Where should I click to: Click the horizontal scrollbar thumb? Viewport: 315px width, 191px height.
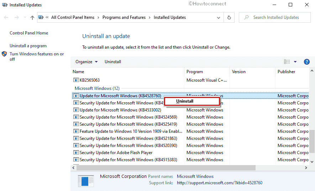pyautogui.click(x=166, y=168)
